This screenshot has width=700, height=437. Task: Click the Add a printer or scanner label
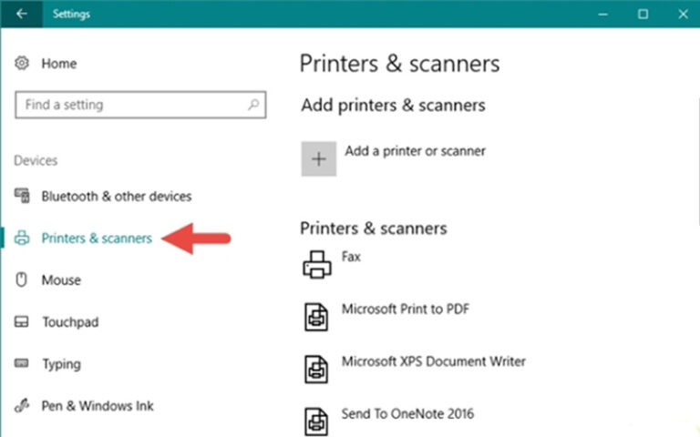(x=416, y=151)
